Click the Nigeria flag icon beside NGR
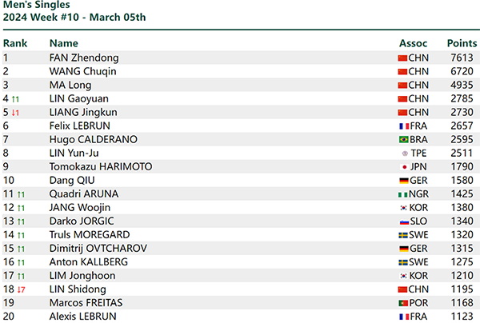 (x=403, y=194)
